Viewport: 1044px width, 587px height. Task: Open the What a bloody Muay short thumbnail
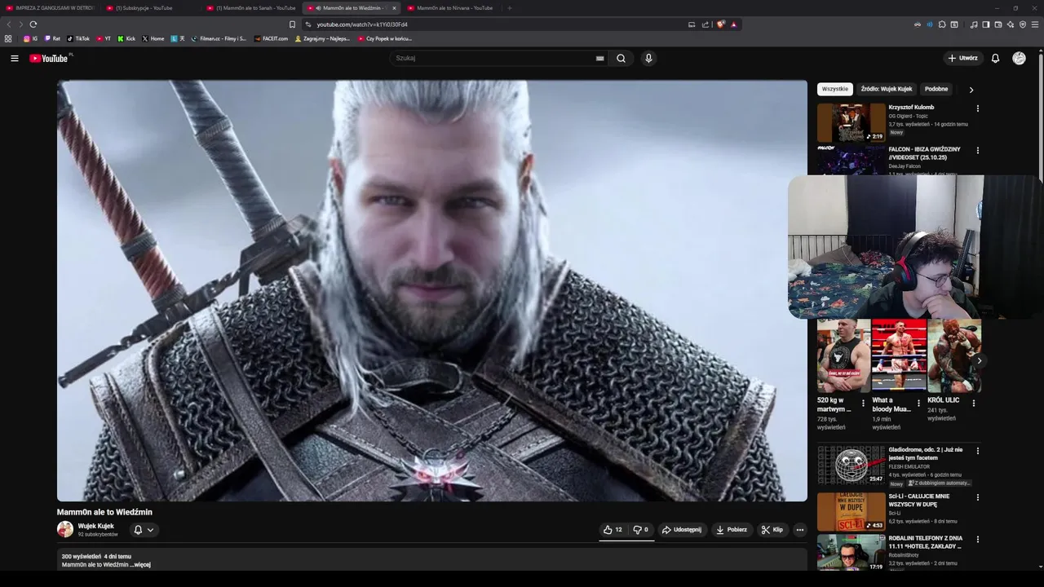tap(899, 356)
